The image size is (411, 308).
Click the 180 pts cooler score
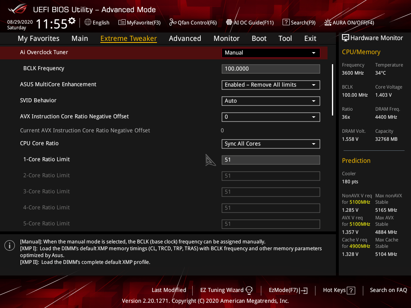(x=350, y=182)
